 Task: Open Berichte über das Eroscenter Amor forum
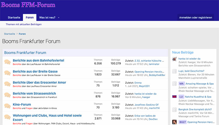pyautogui.click(x=39, y=82)
